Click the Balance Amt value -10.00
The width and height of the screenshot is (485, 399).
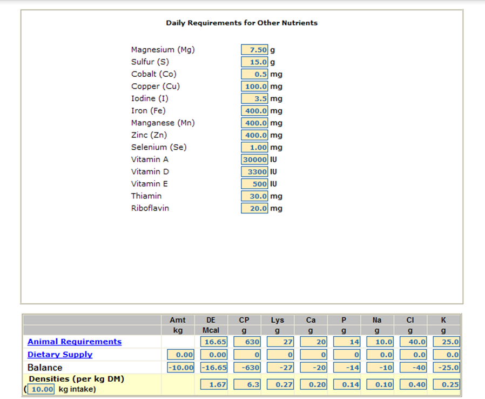click(x=180, y=368)
